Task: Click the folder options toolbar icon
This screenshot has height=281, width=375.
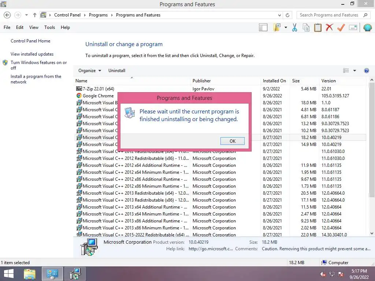Action: [x=277, y=27]
